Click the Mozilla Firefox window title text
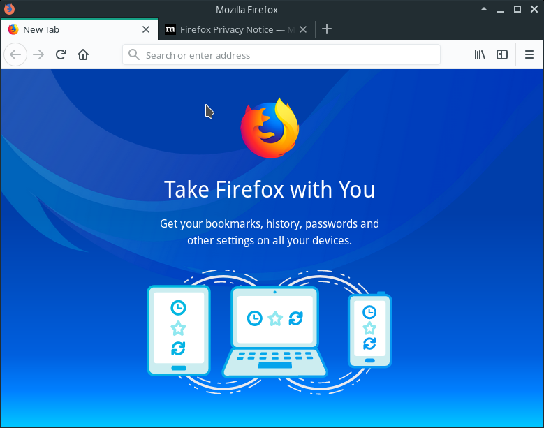 click(x=247, y=10)
